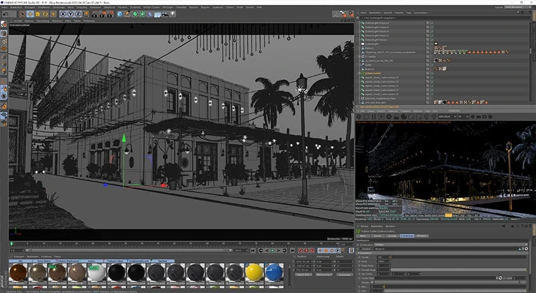Open the blue deformer icon
Image resolution: width=536 pixels, height=293 pixels.
click(x=150, y=14)
